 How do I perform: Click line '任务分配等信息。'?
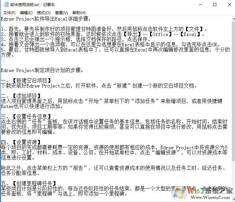pos(20,173)
